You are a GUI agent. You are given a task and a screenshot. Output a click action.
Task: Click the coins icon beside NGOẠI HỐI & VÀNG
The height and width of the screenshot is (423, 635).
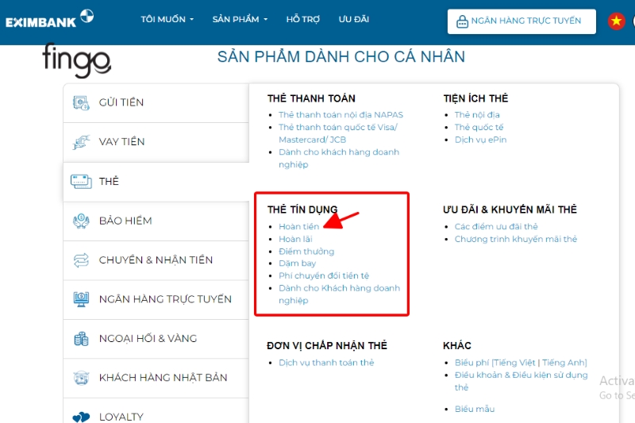(81, 339)
